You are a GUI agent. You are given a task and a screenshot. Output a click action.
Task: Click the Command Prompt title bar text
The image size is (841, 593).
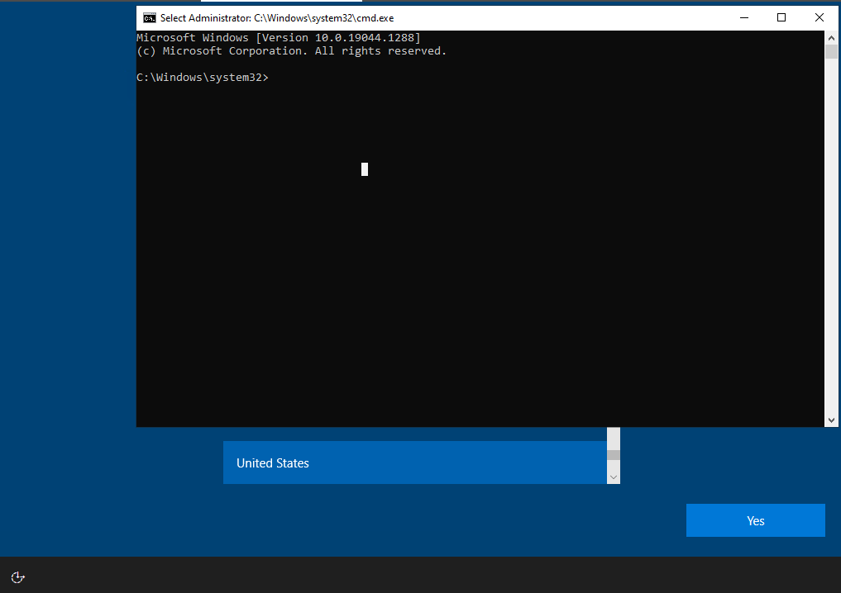pos(277,17)
